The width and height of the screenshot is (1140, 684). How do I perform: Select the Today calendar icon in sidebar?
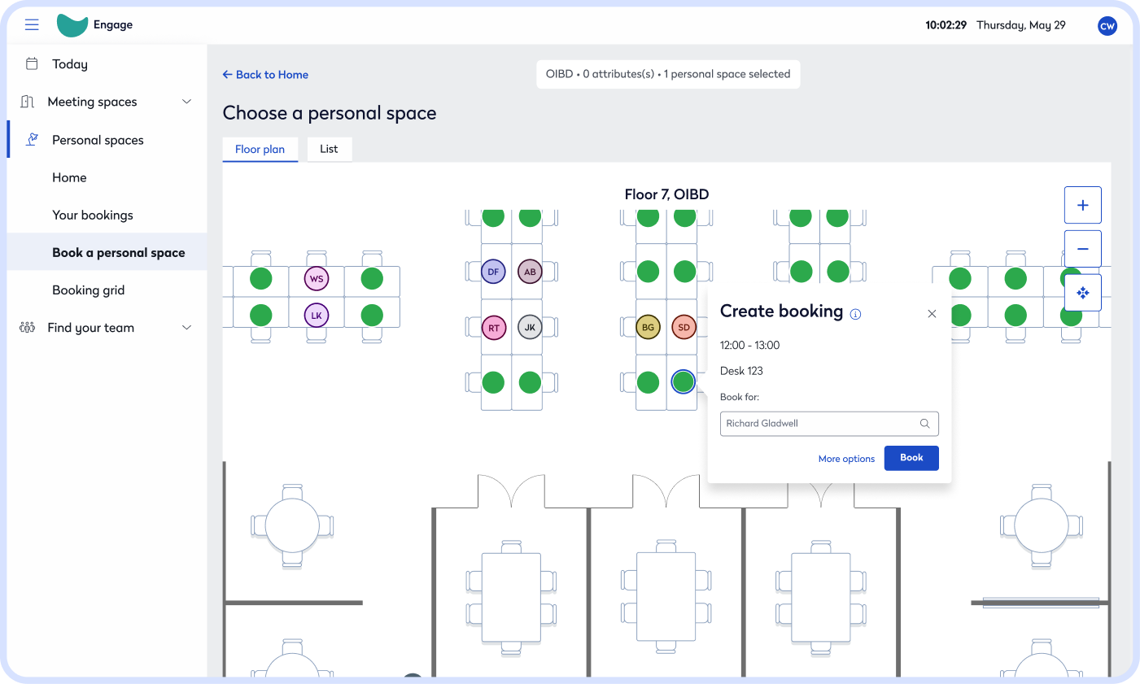(x=33, y=63)
